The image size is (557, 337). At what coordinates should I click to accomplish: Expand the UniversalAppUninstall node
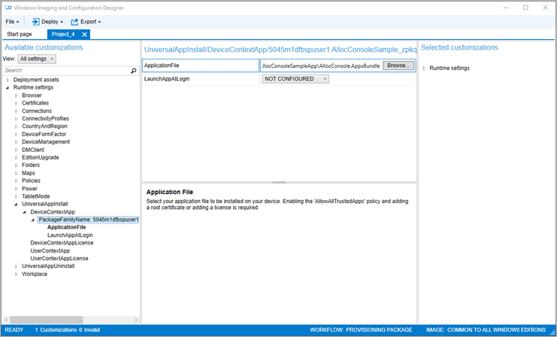point(16,266)
